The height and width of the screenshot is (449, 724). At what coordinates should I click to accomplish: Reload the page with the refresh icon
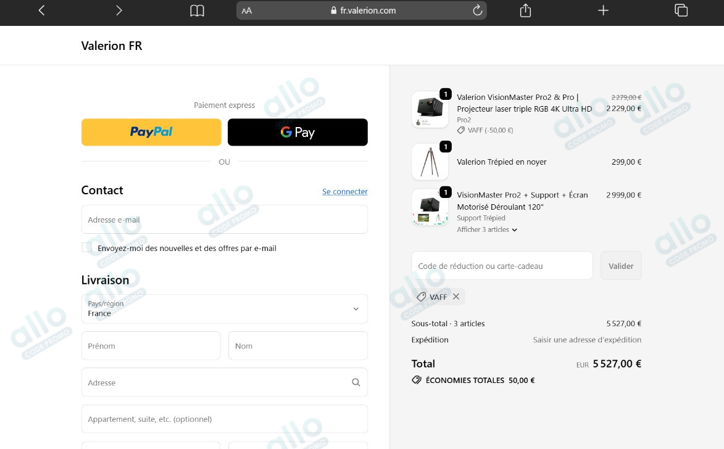tap(476, 10)
